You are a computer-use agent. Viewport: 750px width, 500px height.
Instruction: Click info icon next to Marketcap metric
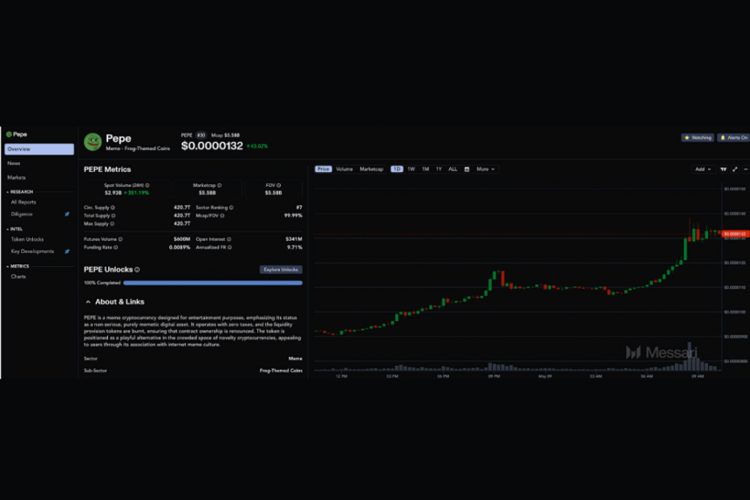coord(220,185)
